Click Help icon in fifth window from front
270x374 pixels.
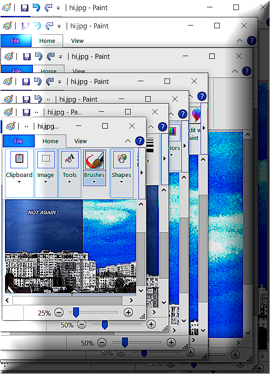point(247,71)
